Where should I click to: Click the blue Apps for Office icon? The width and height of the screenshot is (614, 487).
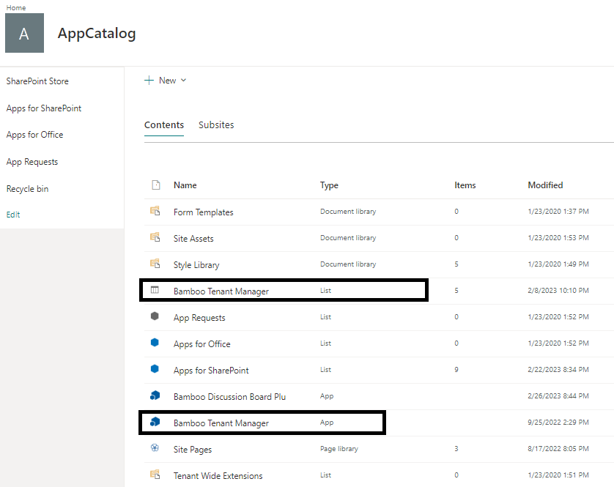[x=155, y=343]
